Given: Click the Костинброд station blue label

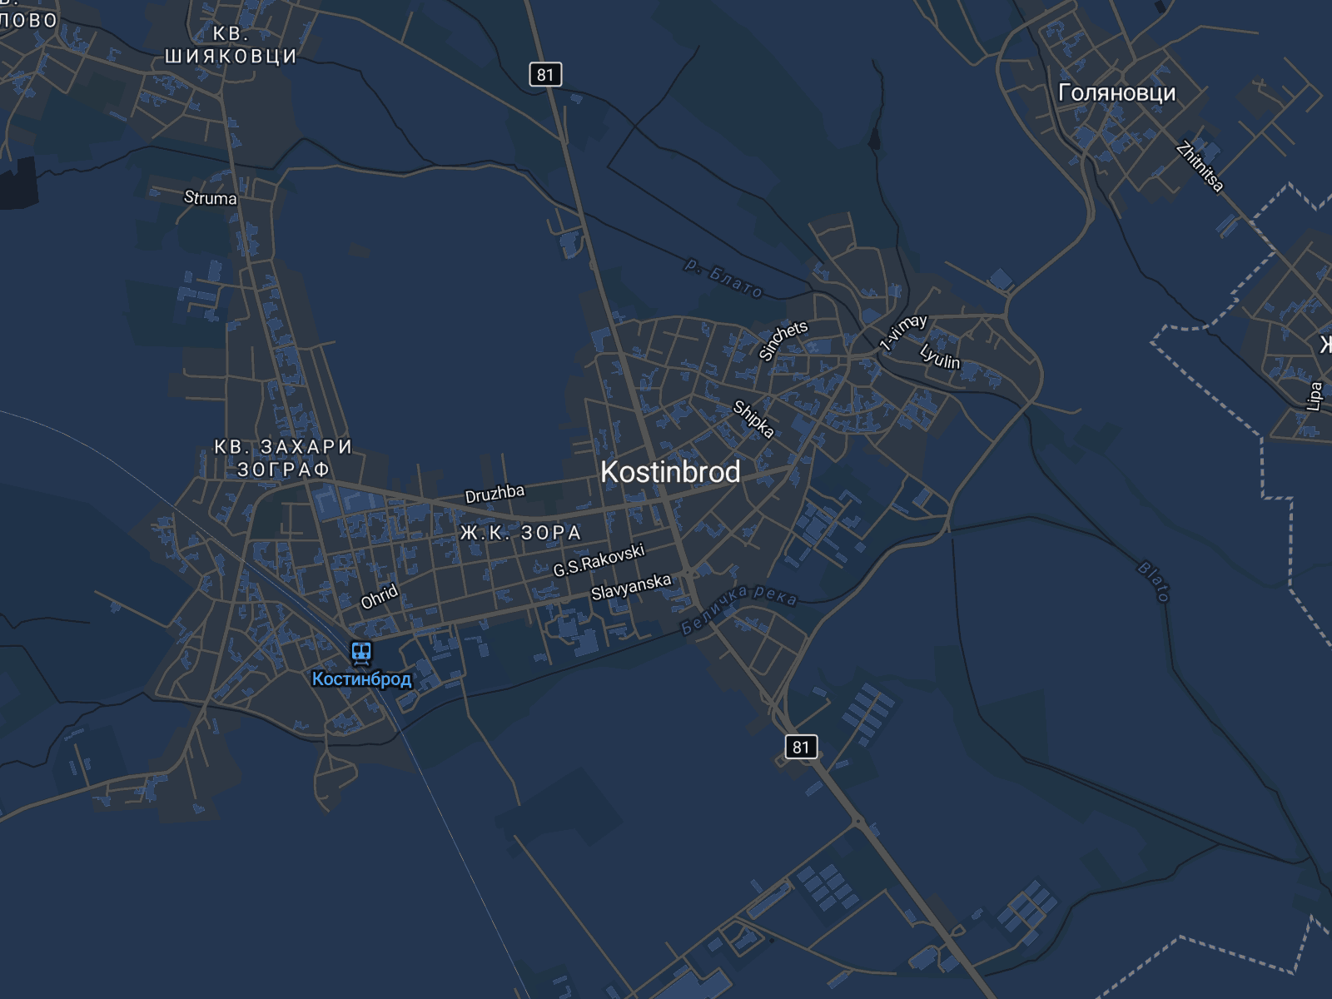Looking at the screenshot, I should click(362, 679).
